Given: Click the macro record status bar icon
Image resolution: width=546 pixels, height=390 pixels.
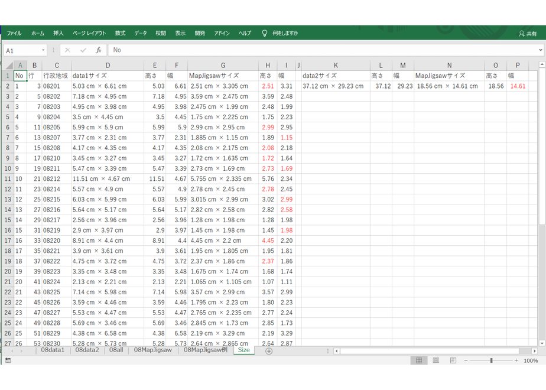Looking at the screenshot, I should (8, 360).
